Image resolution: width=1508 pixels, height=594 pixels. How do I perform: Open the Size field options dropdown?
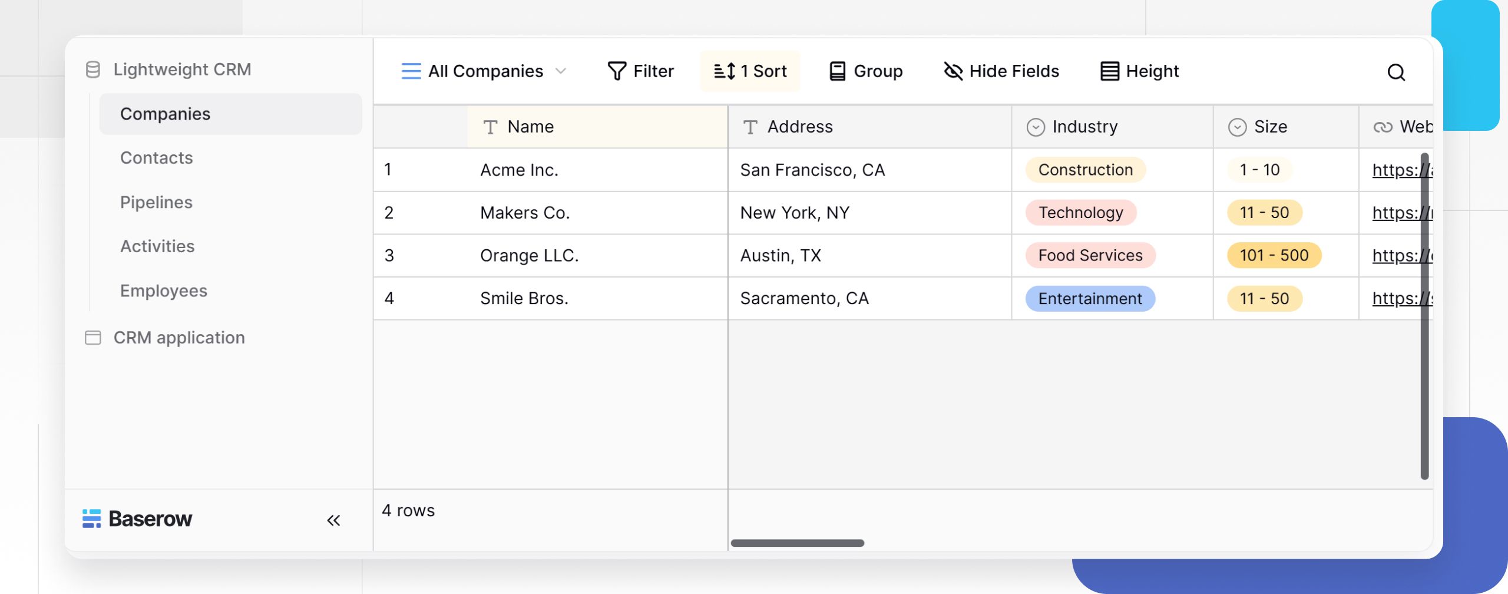coord(1237,126)
